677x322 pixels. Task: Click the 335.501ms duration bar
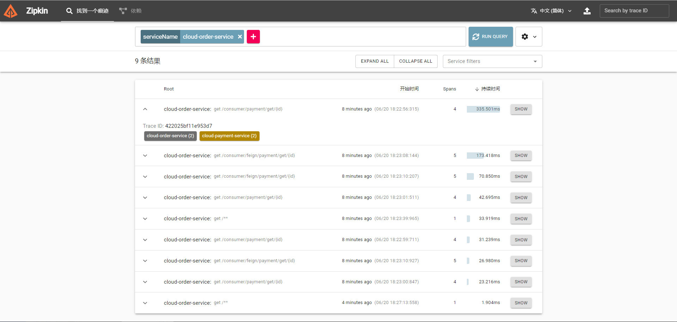tap(483, 109)
